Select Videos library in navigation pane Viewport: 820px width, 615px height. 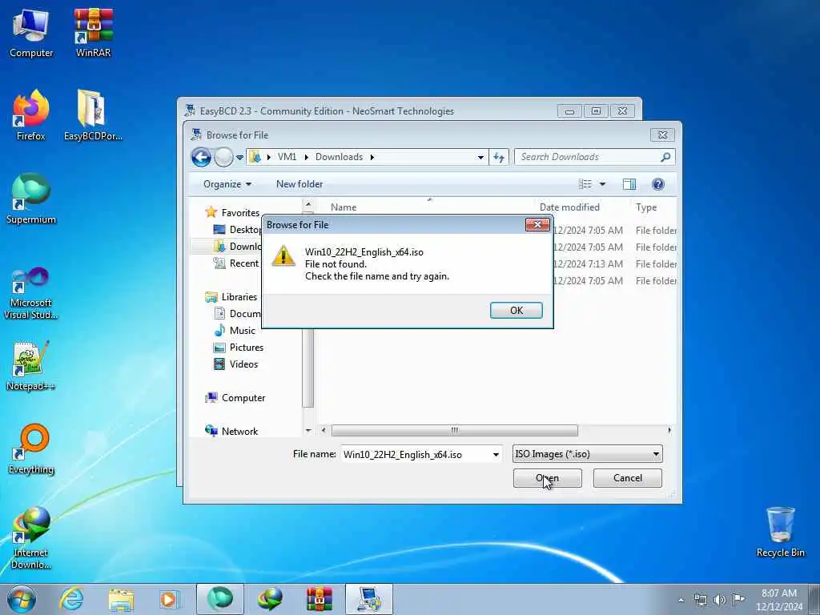click(x=236, y=364)
